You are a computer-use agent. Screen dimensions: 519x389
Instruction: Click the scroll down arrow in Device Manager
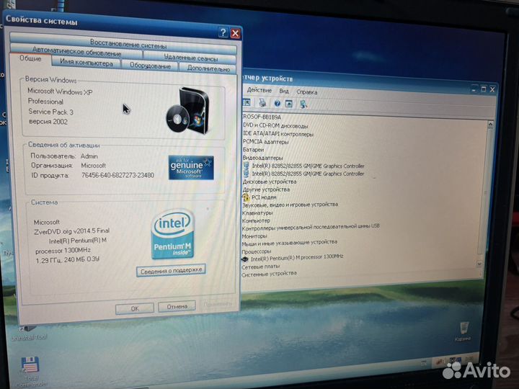pos(479,264)
